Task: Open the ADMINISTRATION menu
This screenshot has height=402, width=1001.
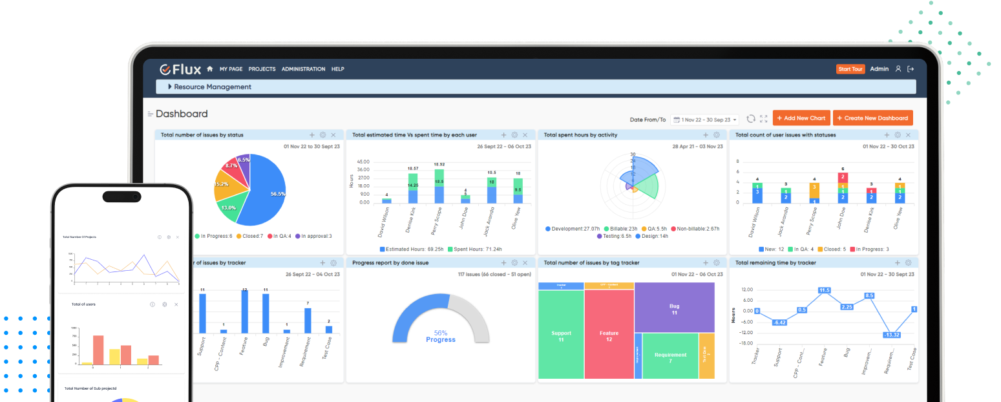Action: coord(303,69)
